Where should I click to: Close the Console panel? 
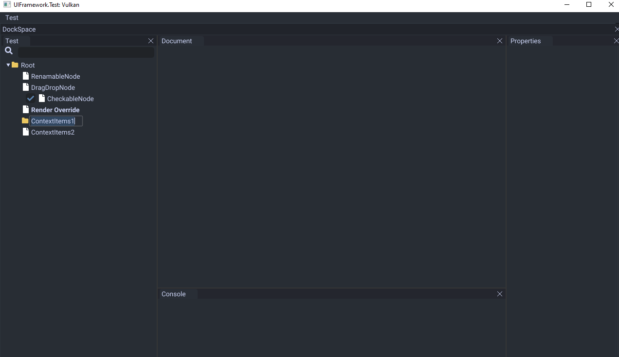499,294
